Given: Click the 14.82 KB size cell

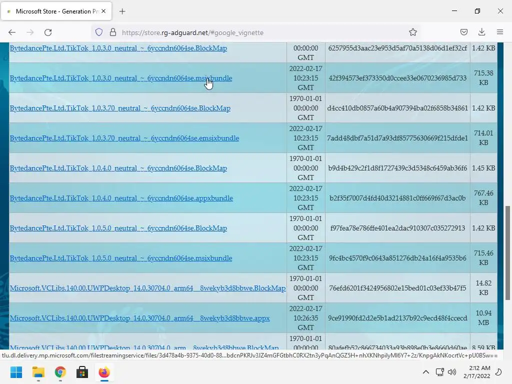Looking at the screenshot, I should click(483, 288).
